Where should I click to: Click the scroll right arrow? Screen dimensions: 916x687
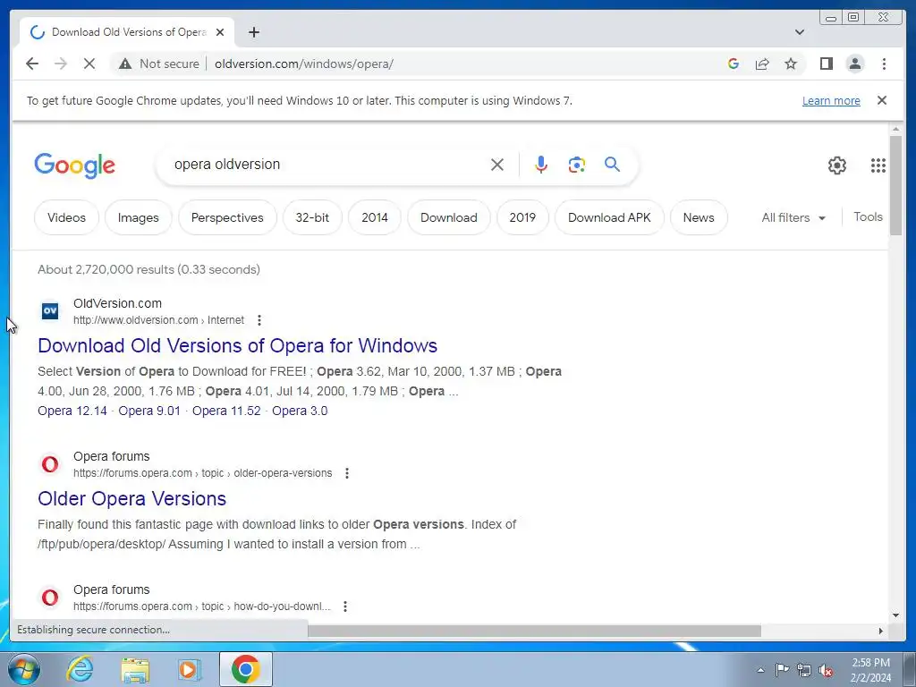(881, 631)
